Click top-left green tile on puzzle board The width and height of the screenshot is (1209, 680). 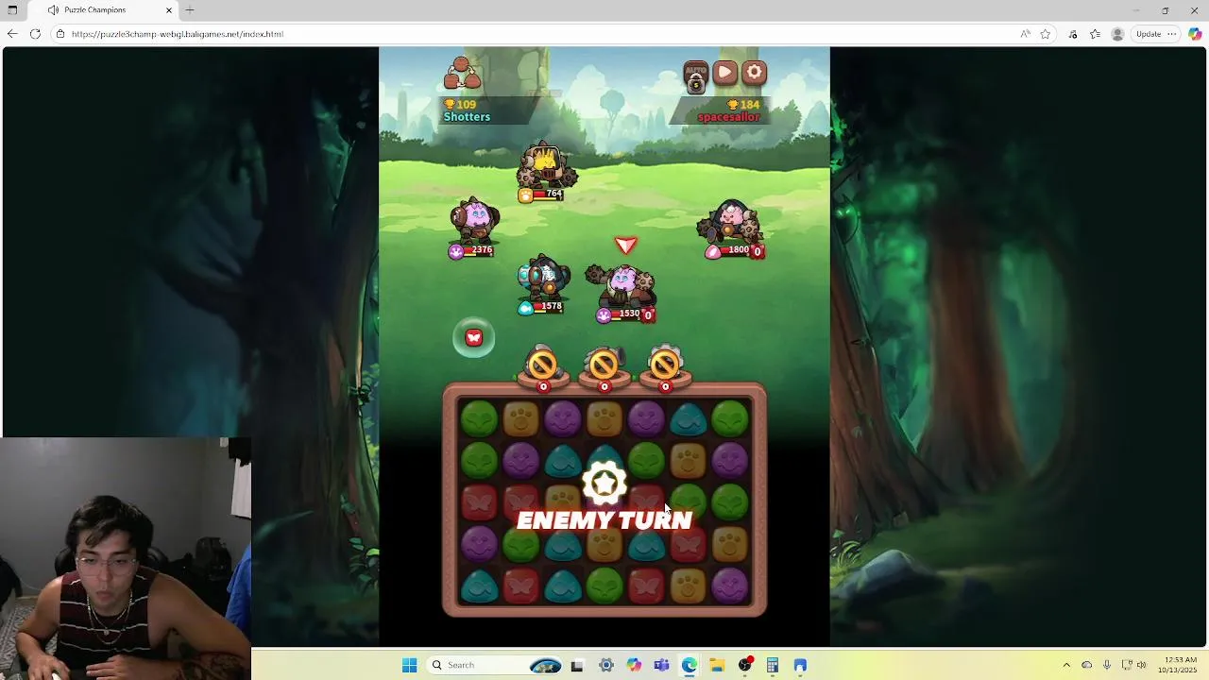pyautogui.click(x=479, y=418)
